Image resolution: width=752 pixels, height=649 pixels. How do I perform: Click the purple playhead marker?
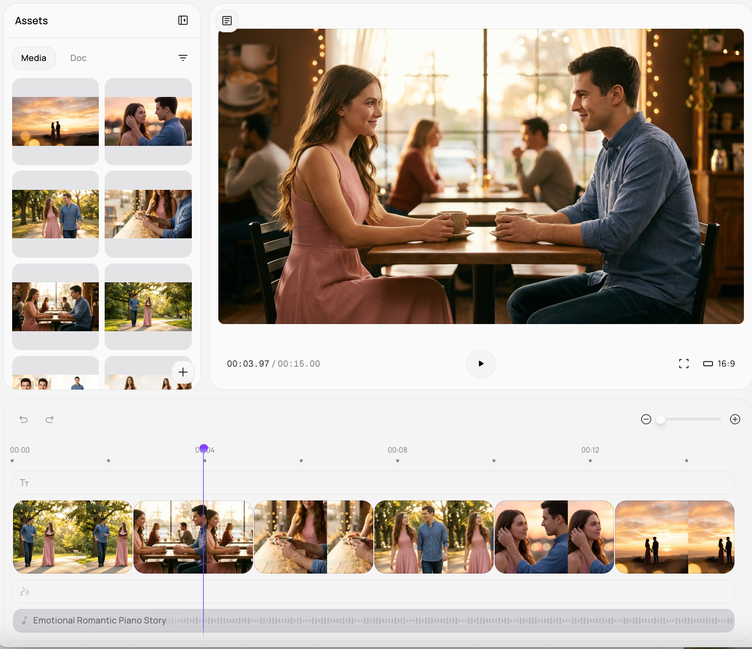coord(203,448)
